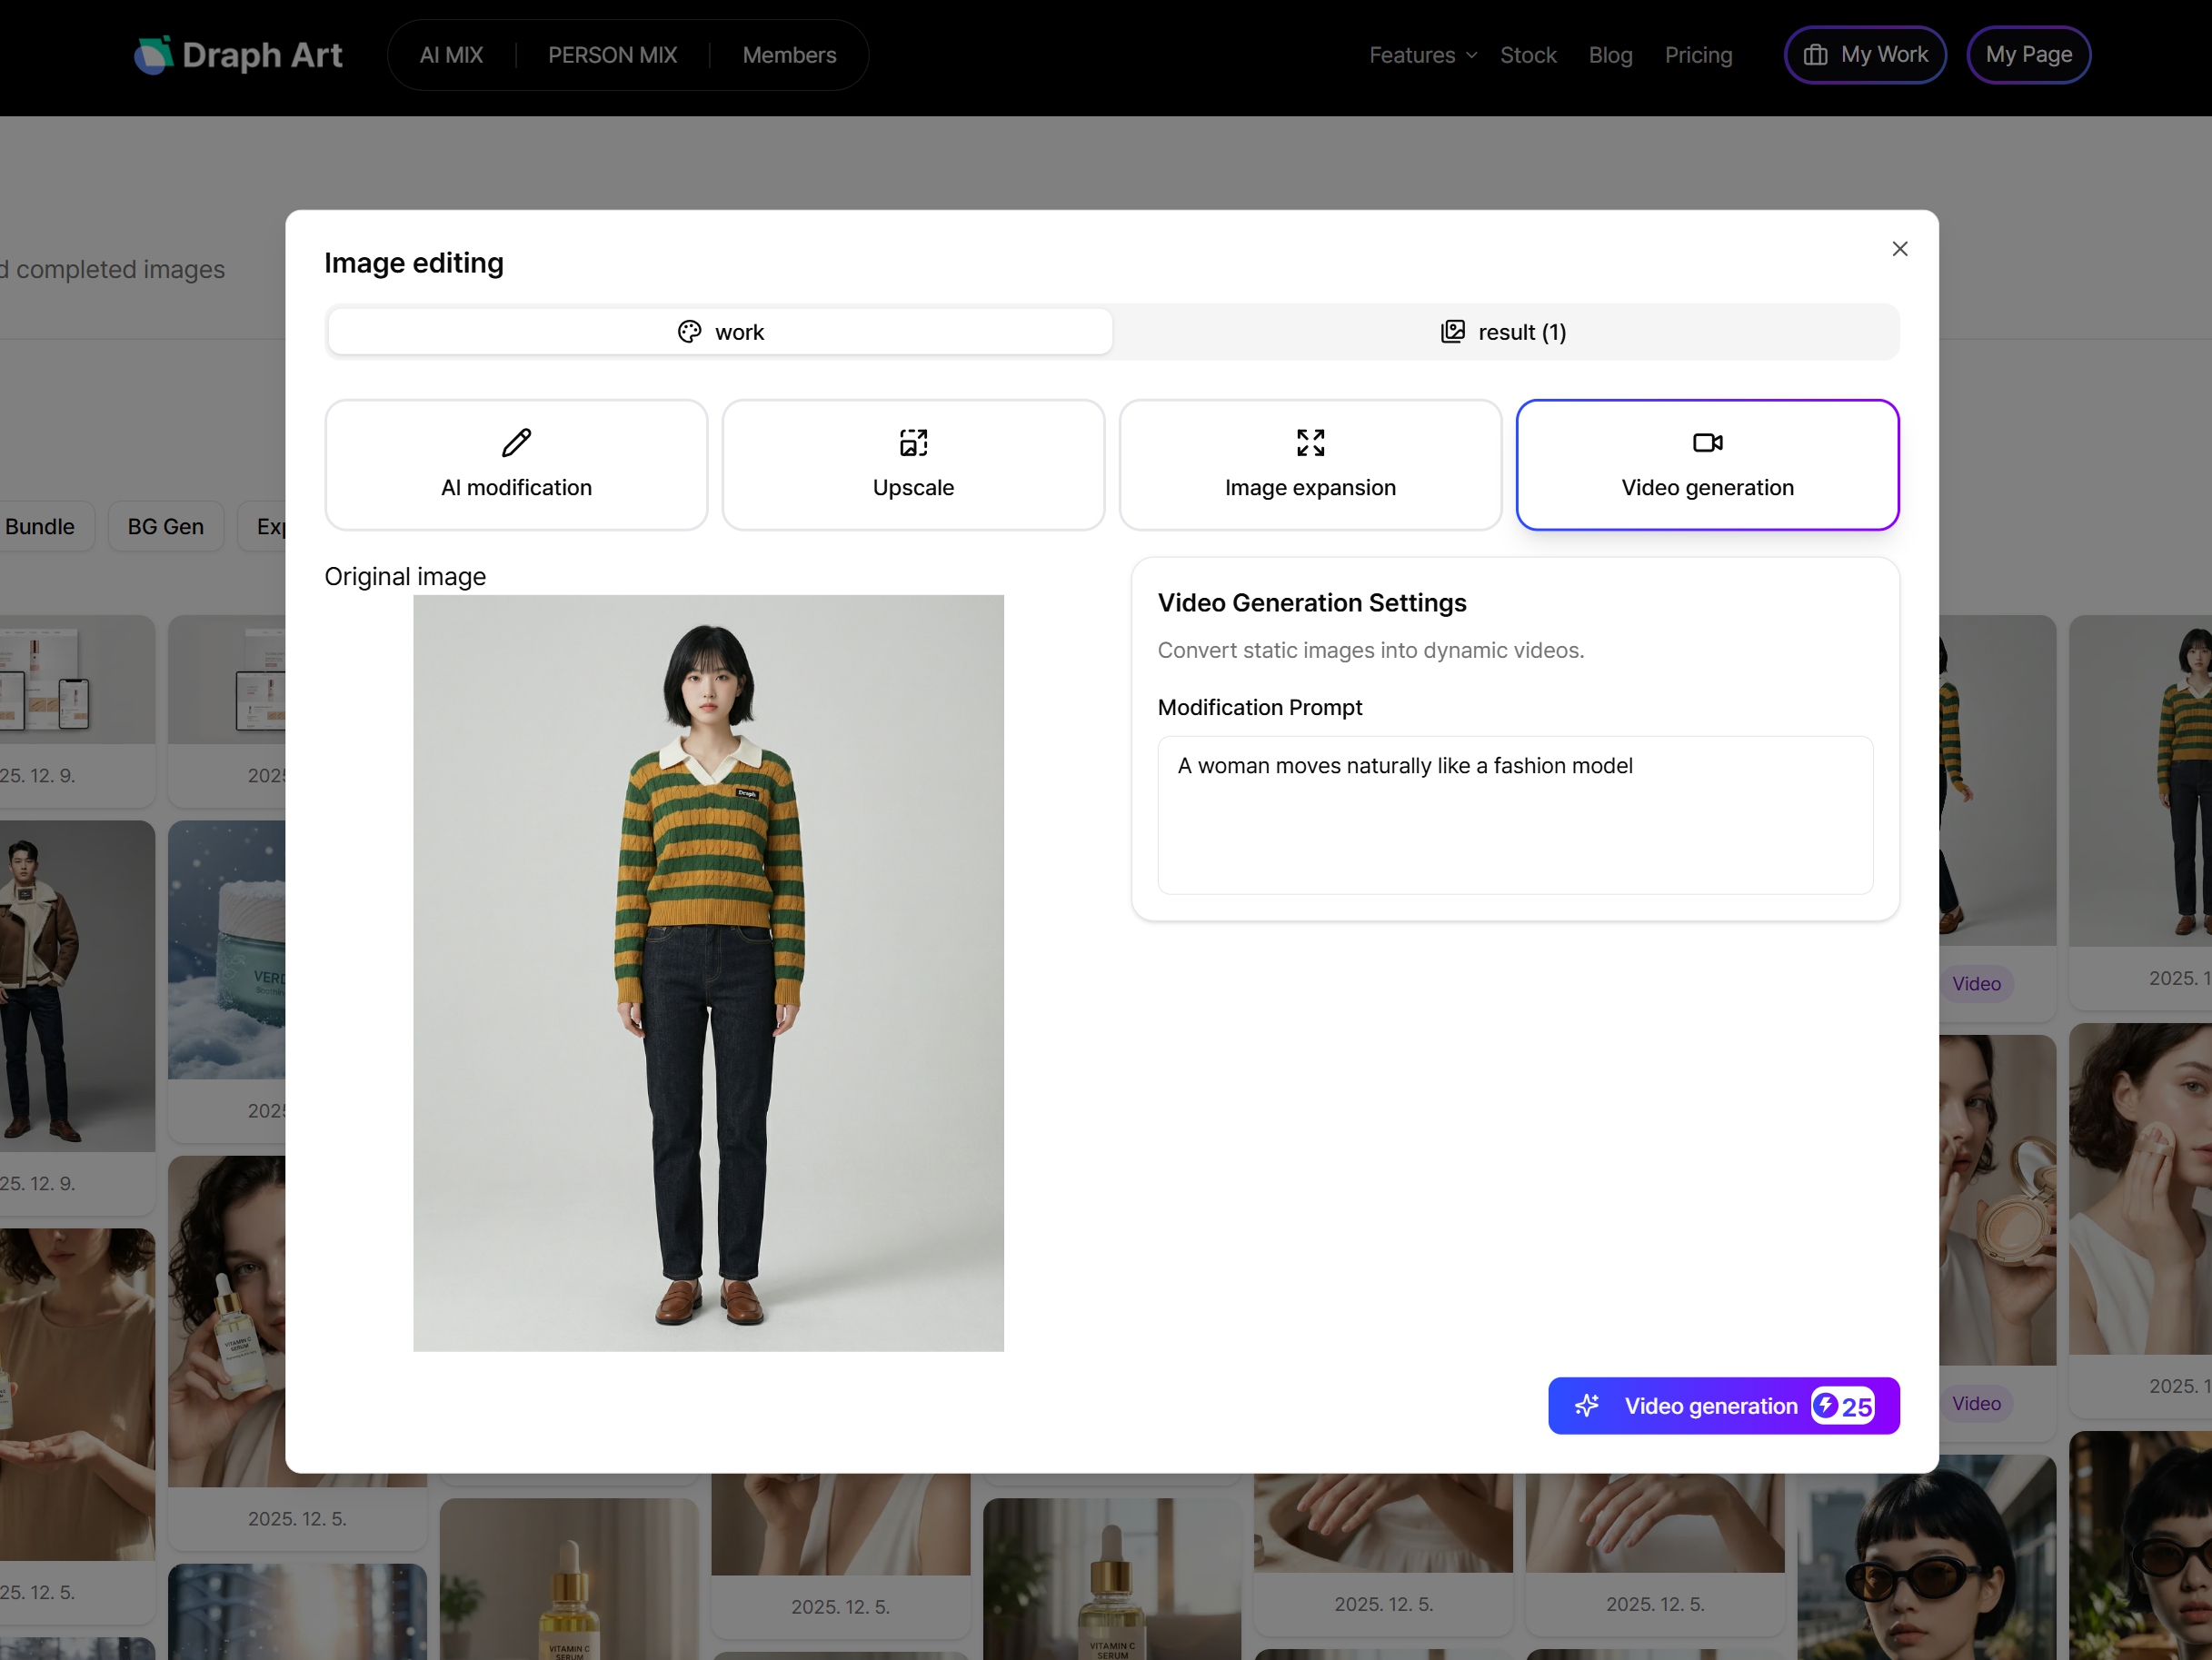Click the original image of the model
Viewport: 2212px width, 1660px height.
coord(708,973)
